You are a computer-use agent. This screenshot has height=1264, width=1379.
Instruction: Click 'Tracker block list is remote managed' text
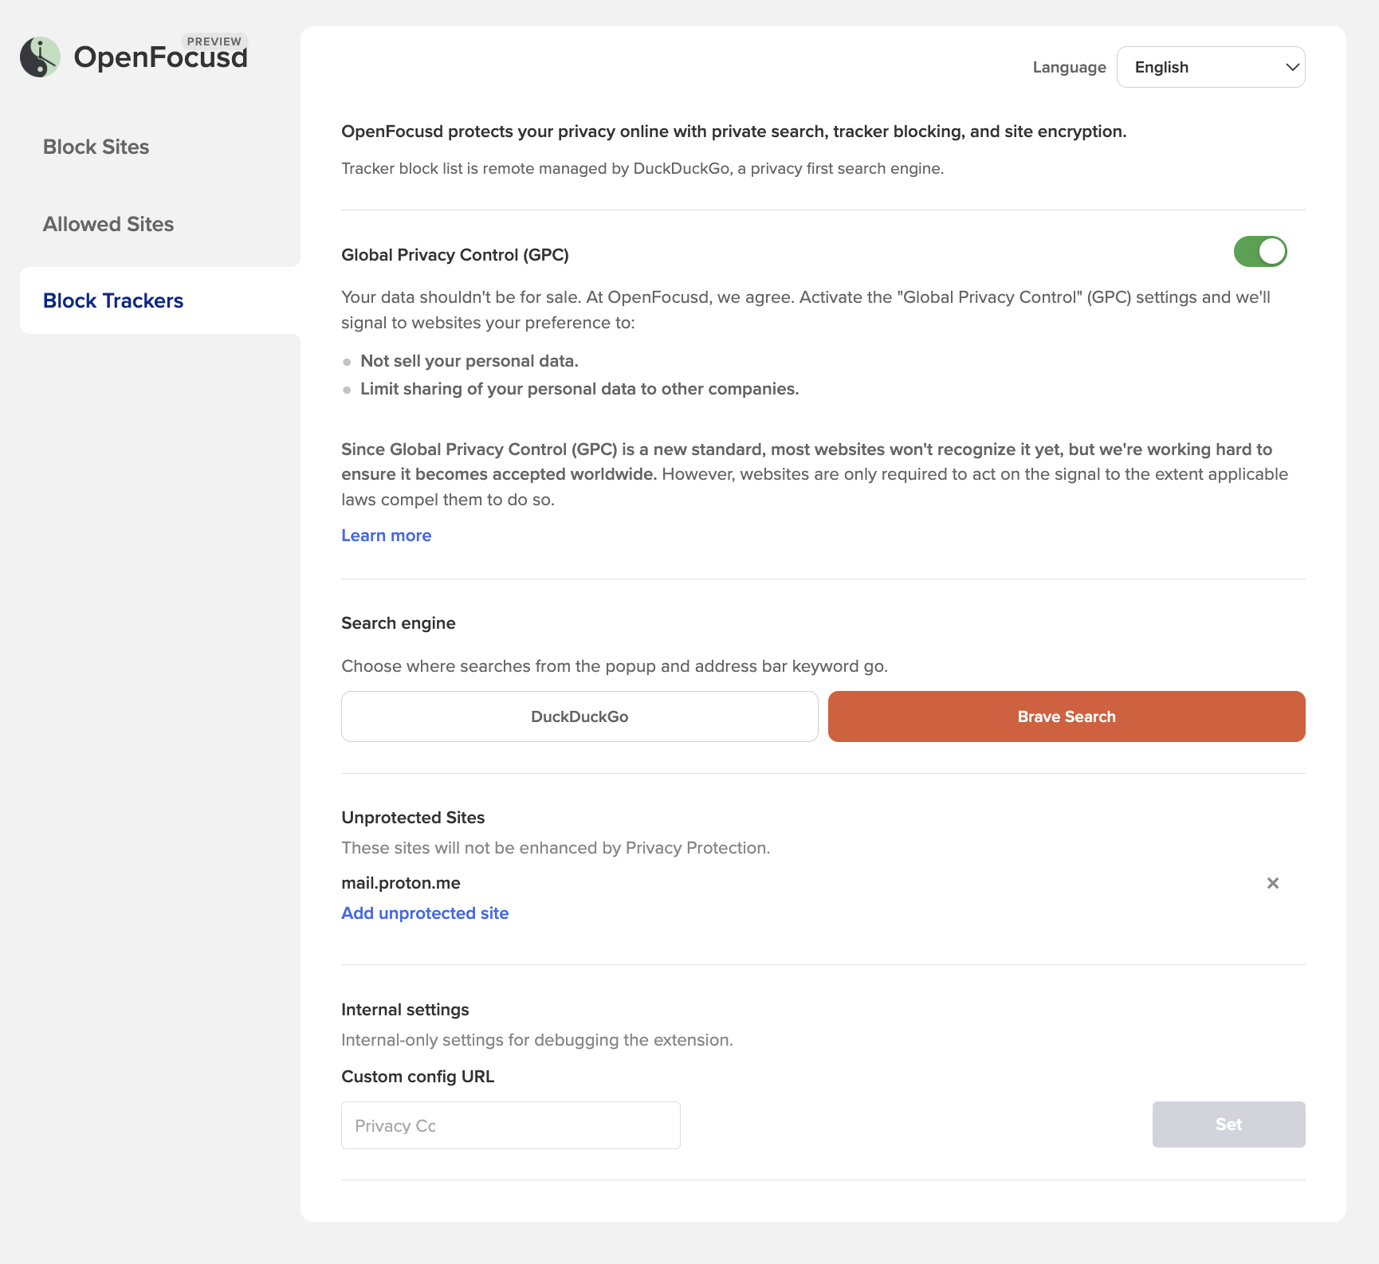tap(642, 169)
